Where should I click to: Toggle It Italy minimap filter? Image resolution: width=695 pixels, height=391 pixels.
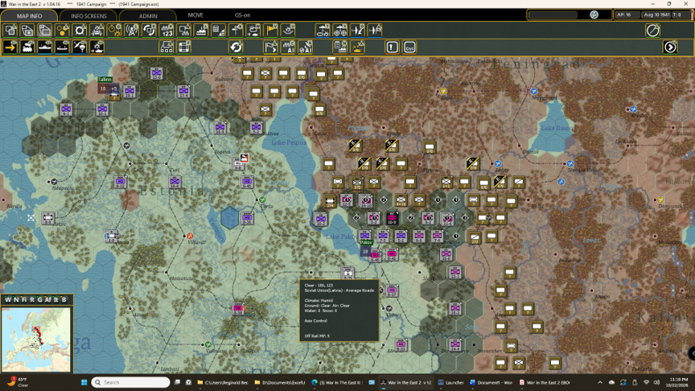[56, 299]
